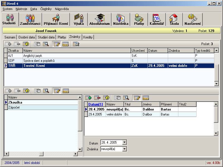The height and width of the screenshot is (167, 223).
Task: Click the red minus delete-record icon
Action: pyautogui.click(x=97, y=98)
